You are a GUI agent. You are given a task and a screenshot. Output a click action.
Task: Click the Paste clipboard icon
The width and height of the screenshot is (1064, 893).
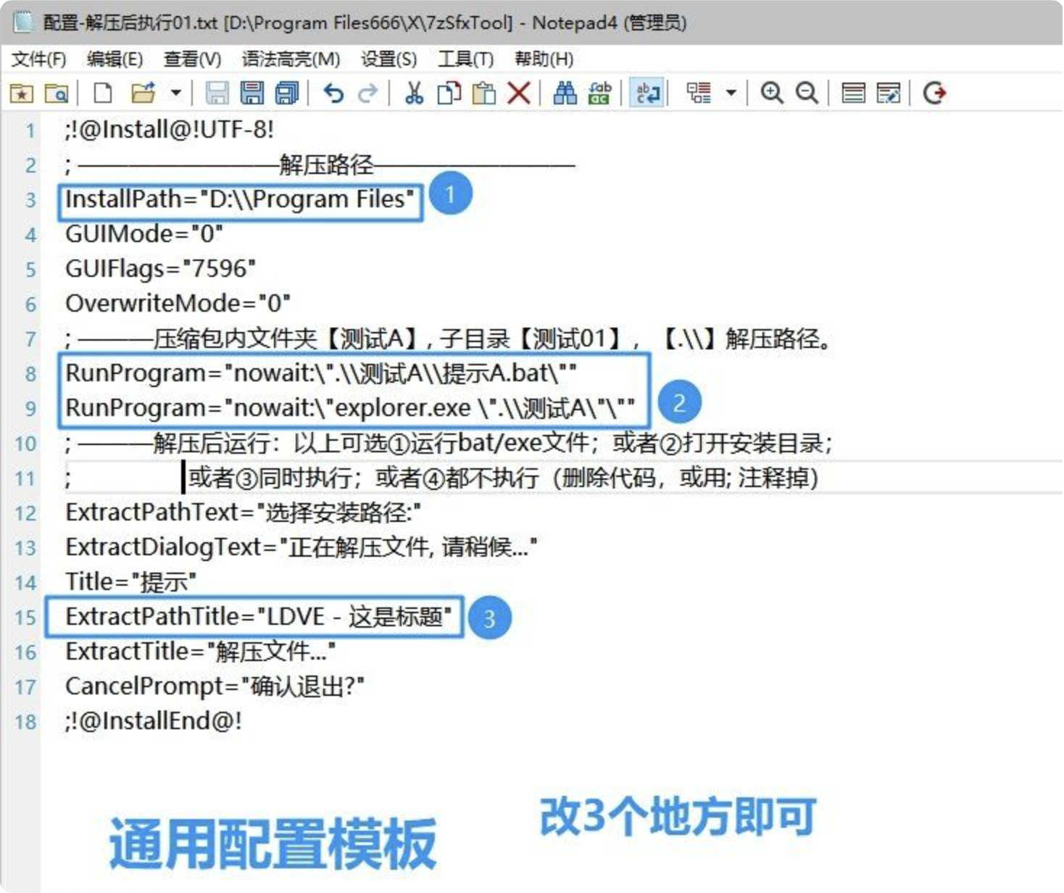click(x=483, y=93)
